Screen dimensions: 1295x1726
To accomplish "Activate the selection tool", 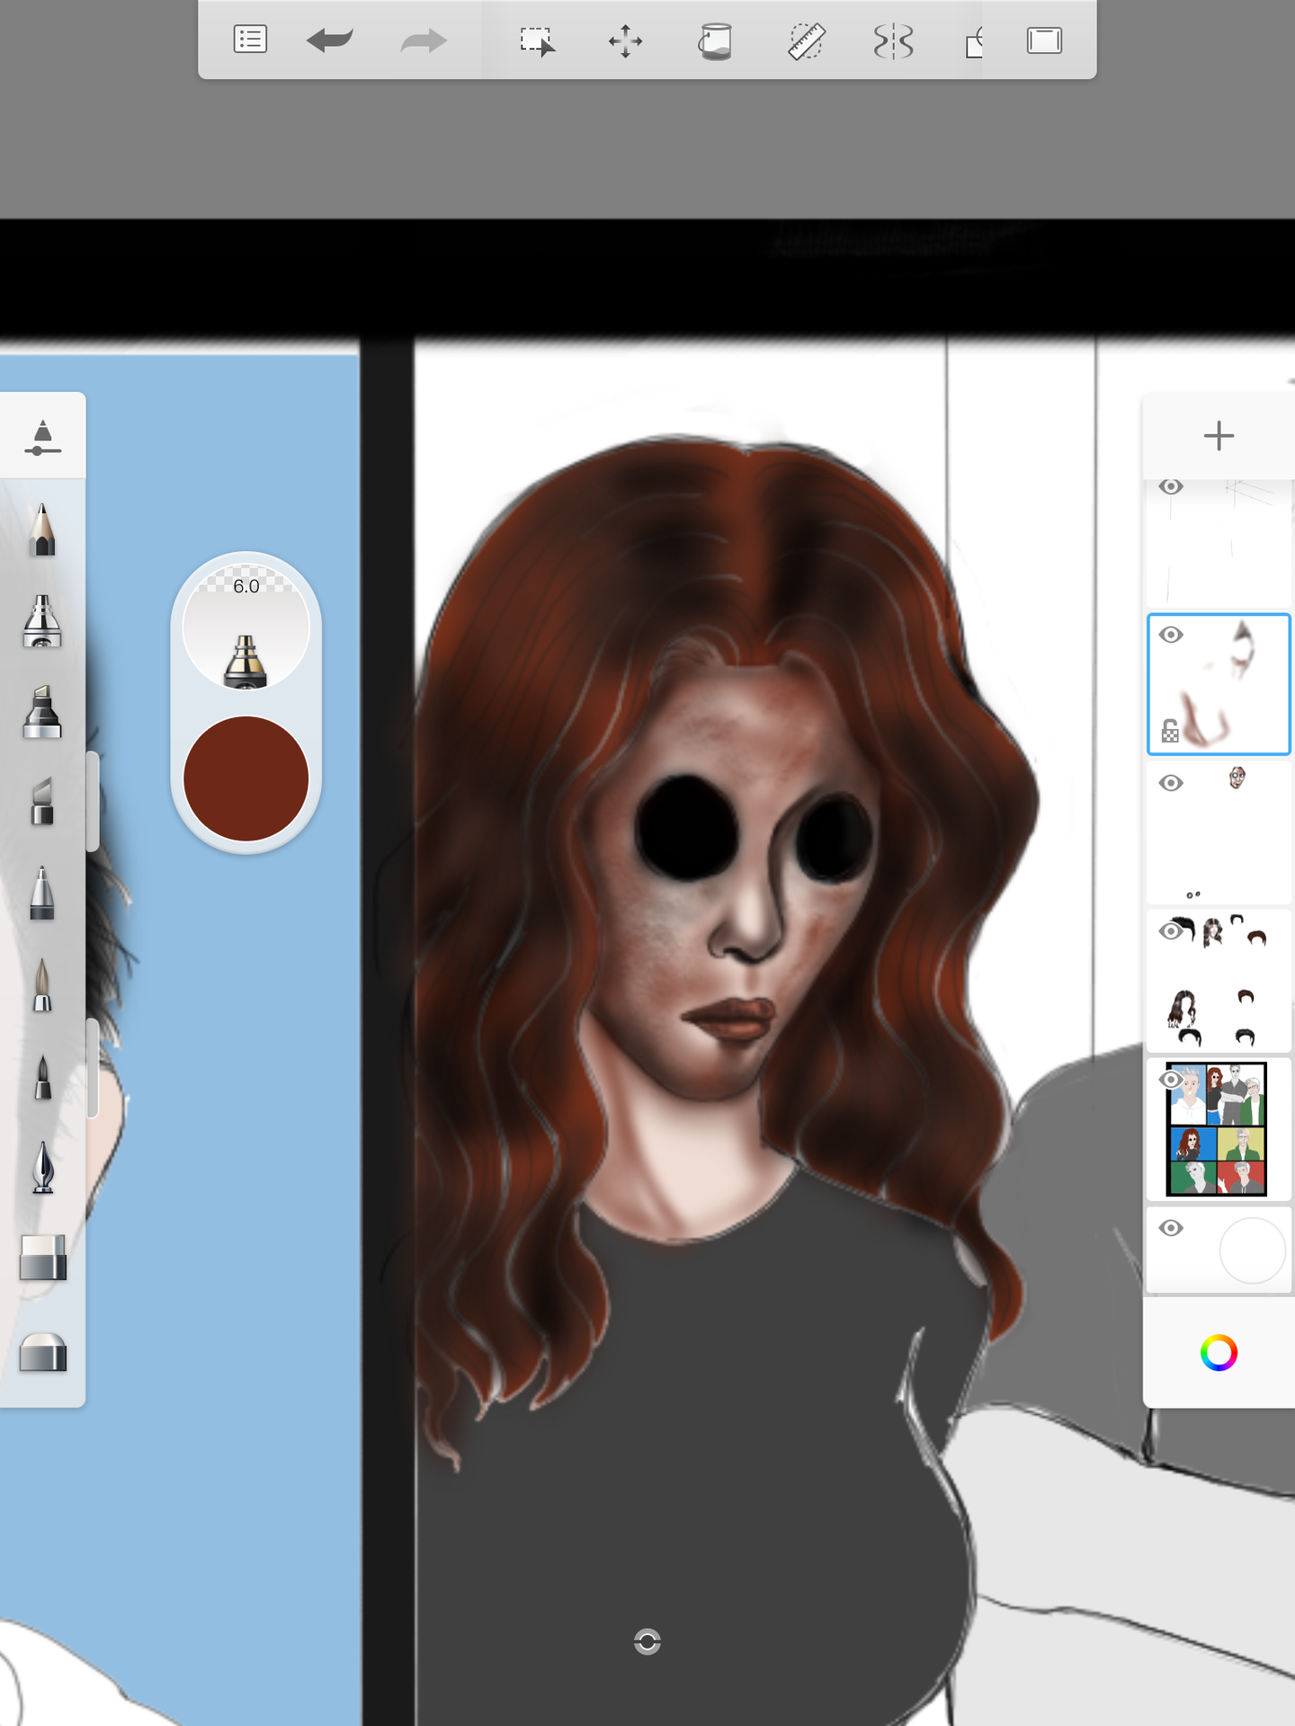I will 537,41.
